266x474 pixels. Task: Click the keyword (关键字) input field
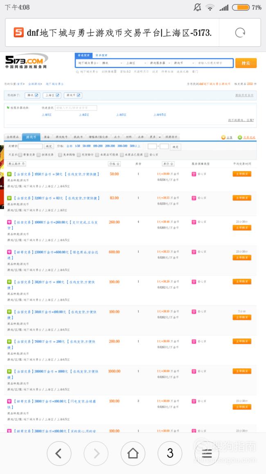pos(30,147)
